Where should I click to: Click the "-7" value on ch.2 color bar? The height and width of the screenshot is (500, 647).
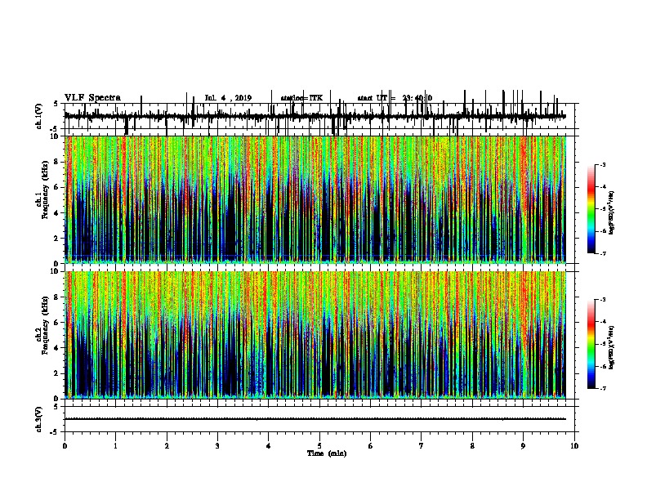(x=603, y=388)
